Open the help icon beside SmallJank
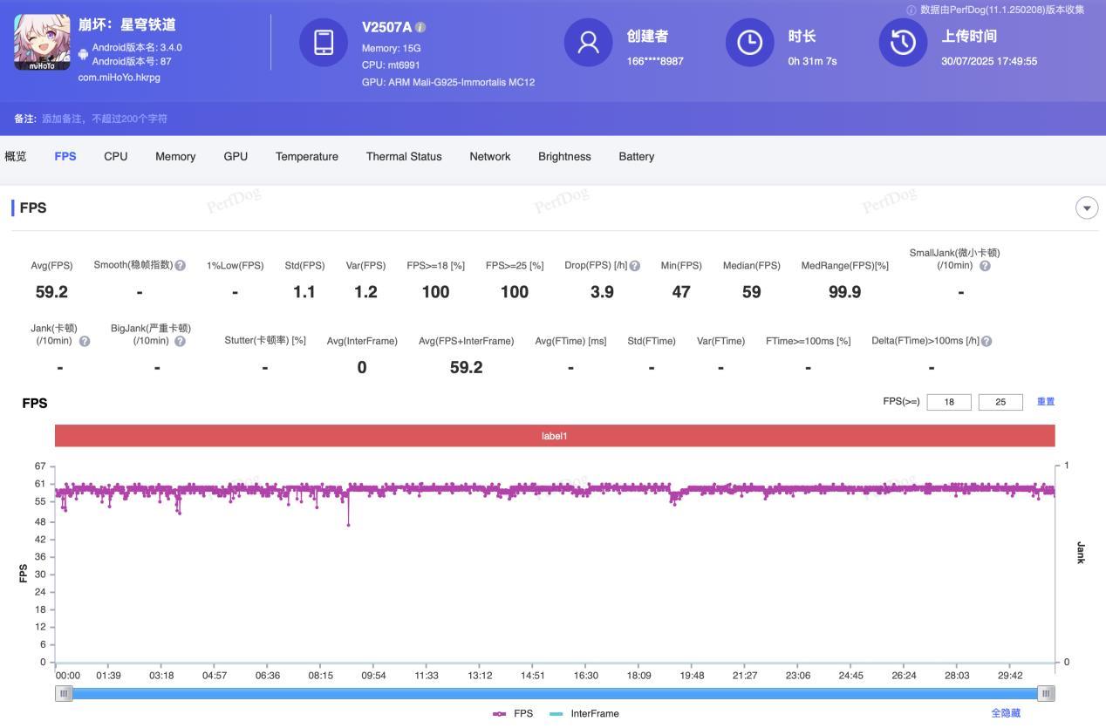 pos(985,266)
